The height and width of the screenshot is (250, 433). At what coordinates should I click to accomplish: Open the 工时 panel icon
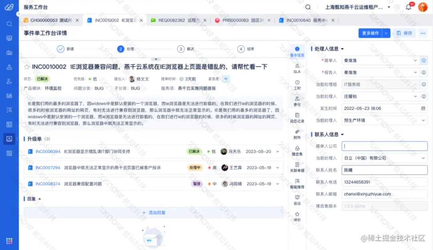(297, 85)
